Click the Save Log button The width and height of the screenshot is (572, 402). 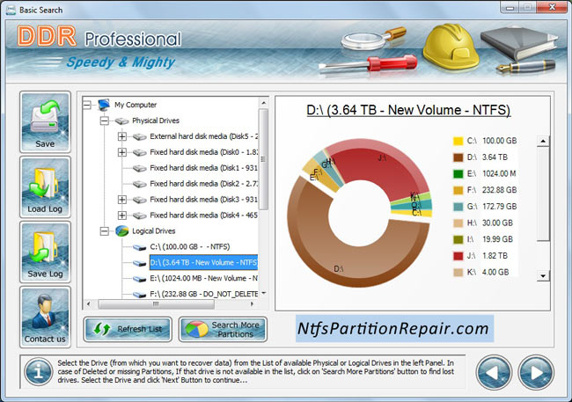tap(45, 252)
